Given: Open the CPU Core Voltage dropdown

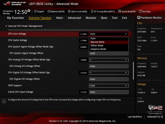Looking at the screenshot, I should pos(109,34).
